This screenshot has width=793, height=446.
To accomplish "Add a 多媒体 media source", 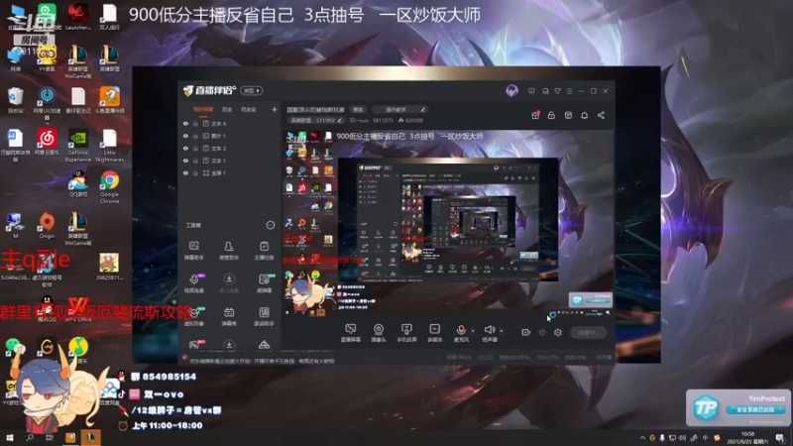I will coord(435,333).
